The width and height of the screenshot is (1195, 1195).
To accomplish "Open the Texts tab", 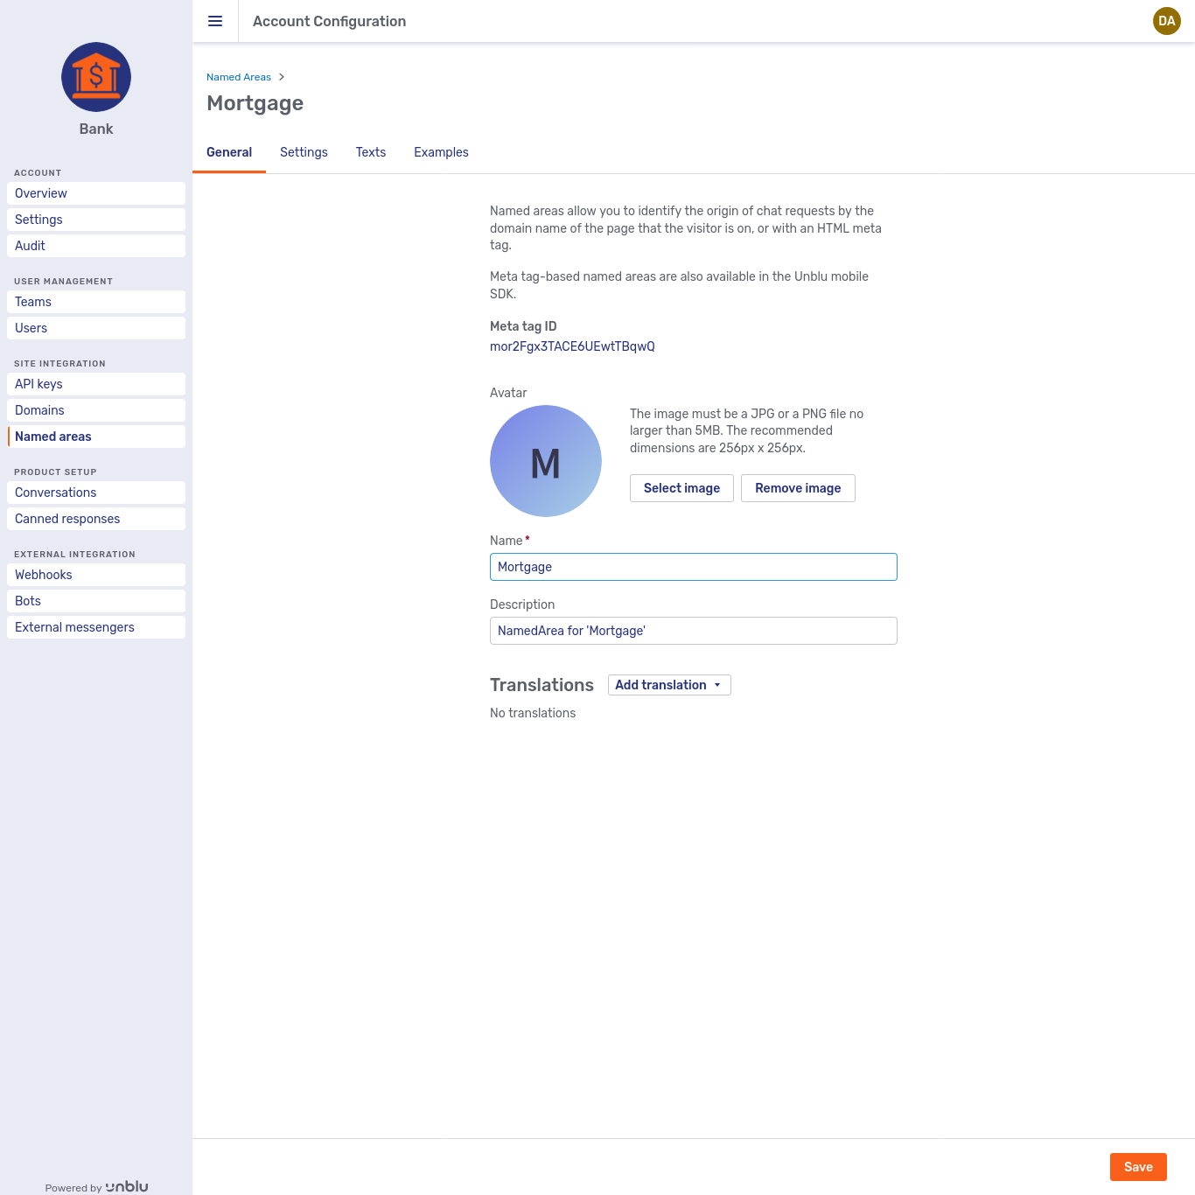I will [370, 152].
